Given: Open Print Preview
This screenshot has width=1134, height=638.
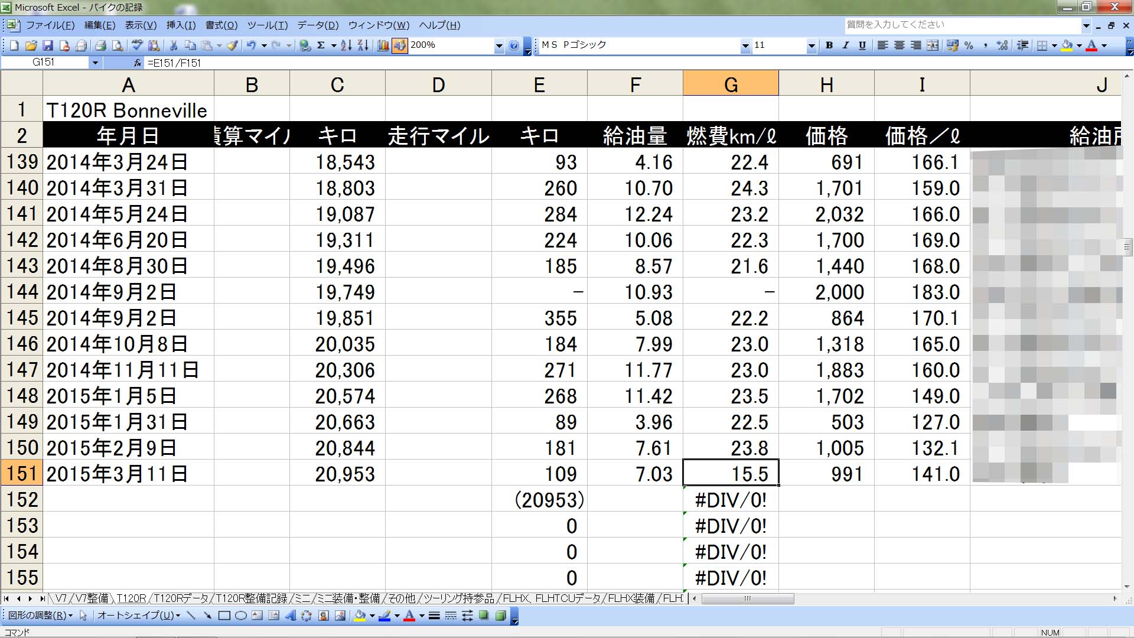Looking at the screenshot, I should point(118,45).
